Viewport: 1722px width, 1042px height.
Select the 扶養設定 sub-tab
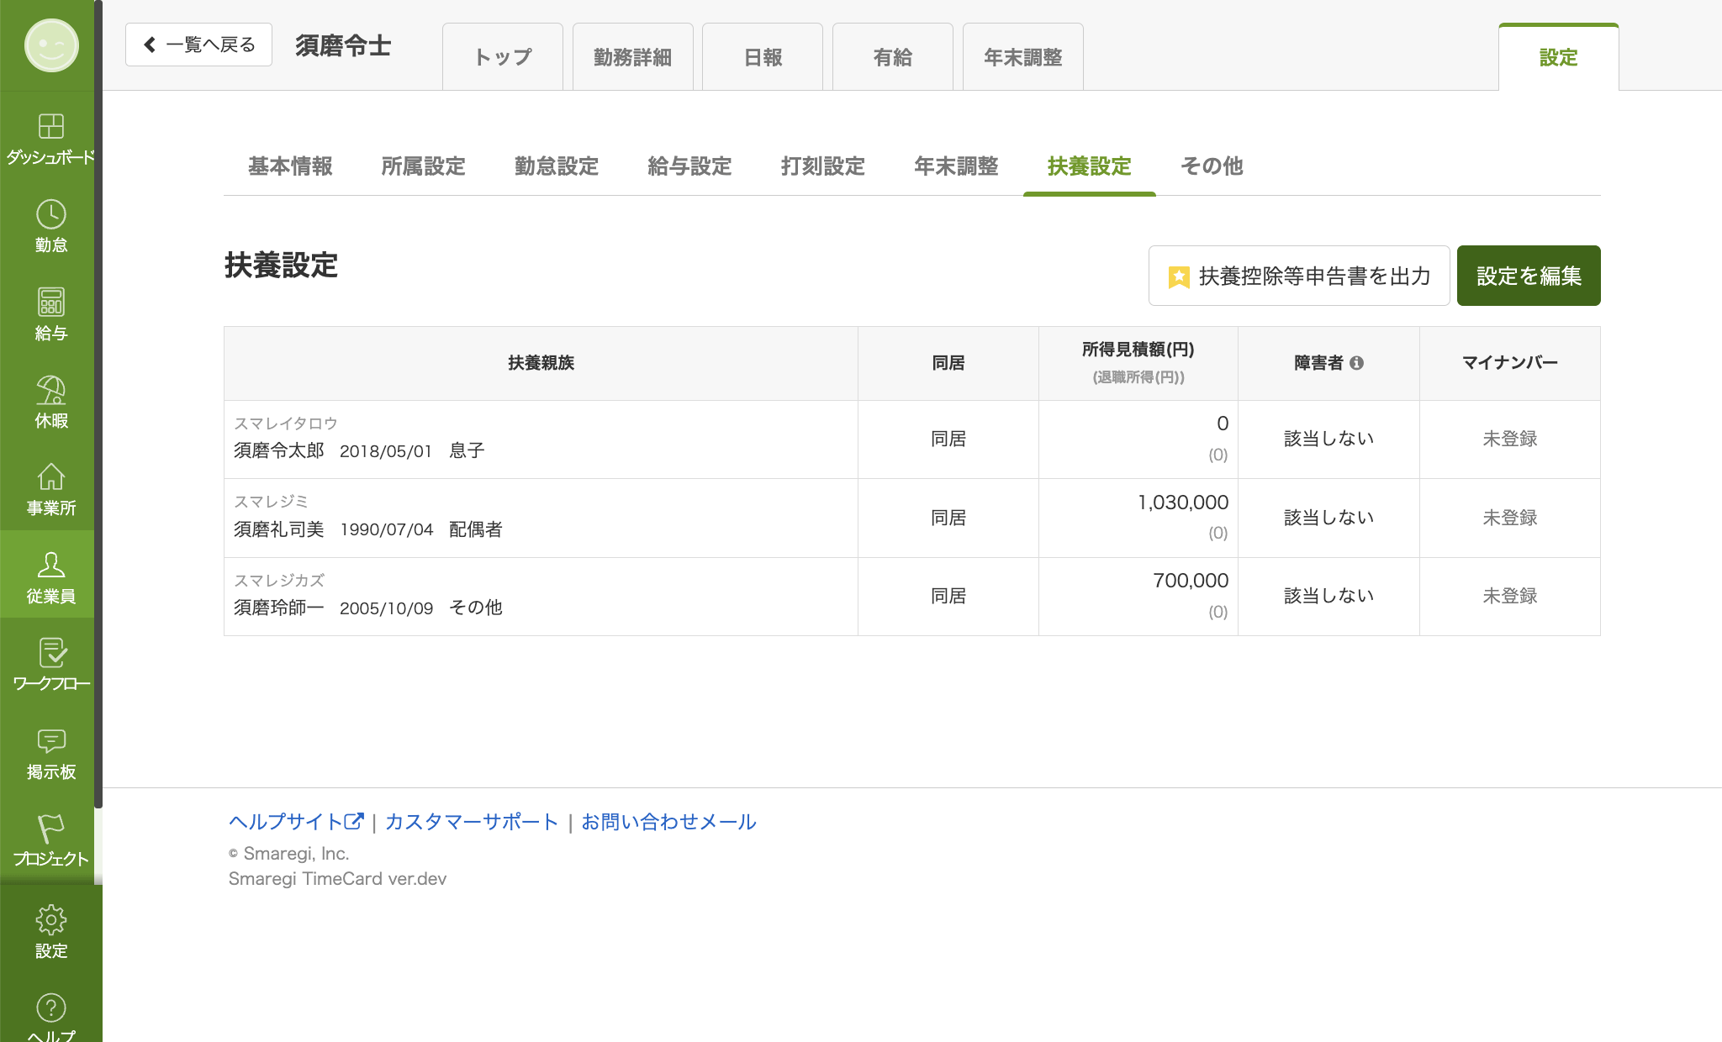[1090, 166]
